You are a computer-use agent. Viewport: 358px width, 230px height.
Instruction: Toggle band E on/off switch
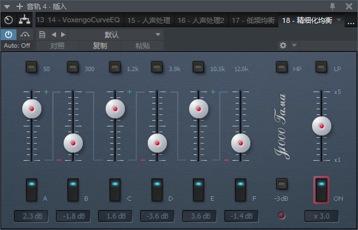199,190
